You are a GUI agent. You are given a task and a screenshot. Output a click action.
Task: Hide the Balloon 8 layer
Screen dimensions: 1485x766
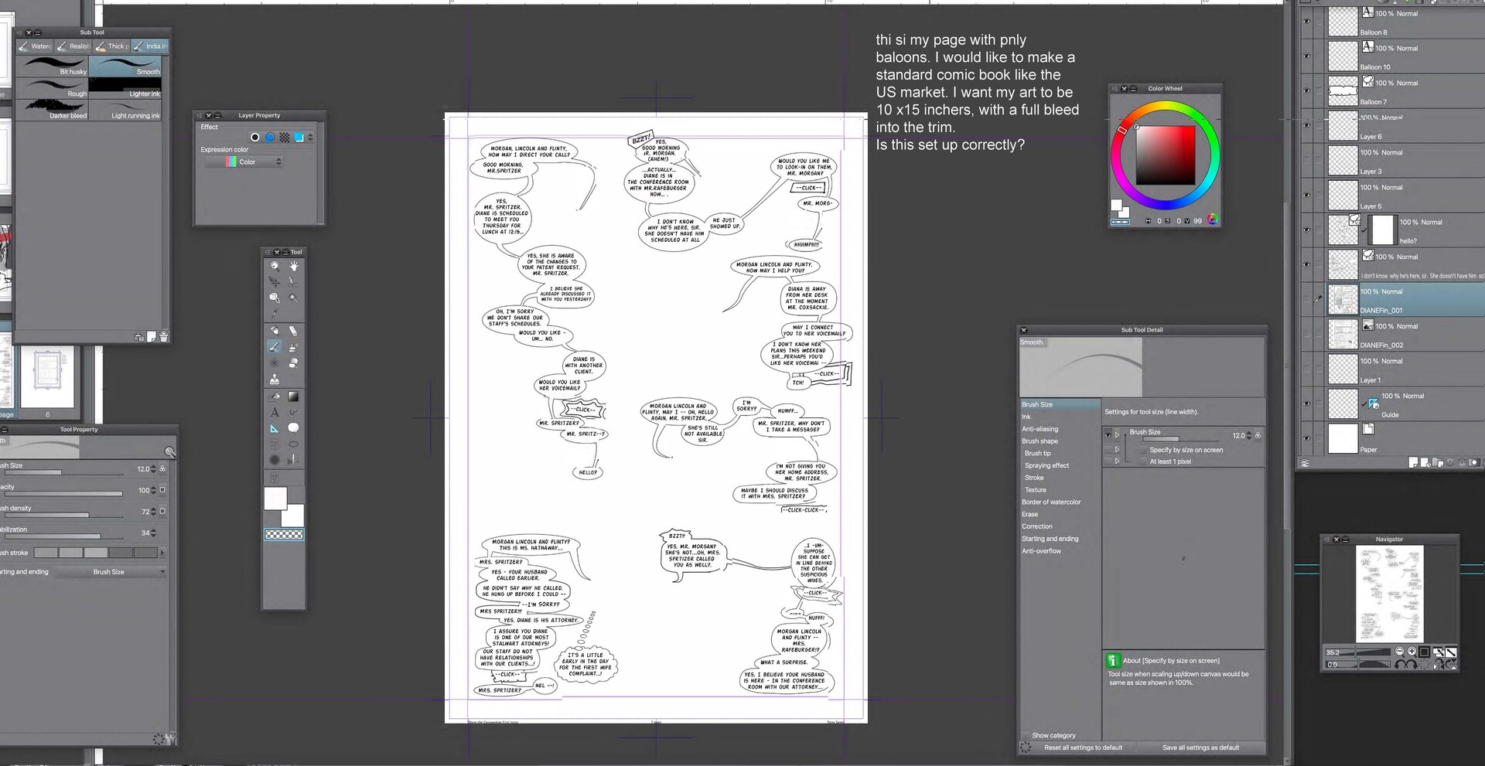click(1307, 21)
